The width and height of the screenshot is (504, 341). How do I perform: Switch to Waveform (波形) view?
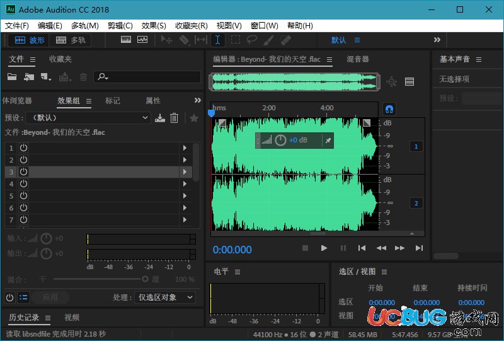point(29,40)
